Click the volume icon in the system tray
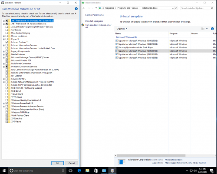 (195, 171)
